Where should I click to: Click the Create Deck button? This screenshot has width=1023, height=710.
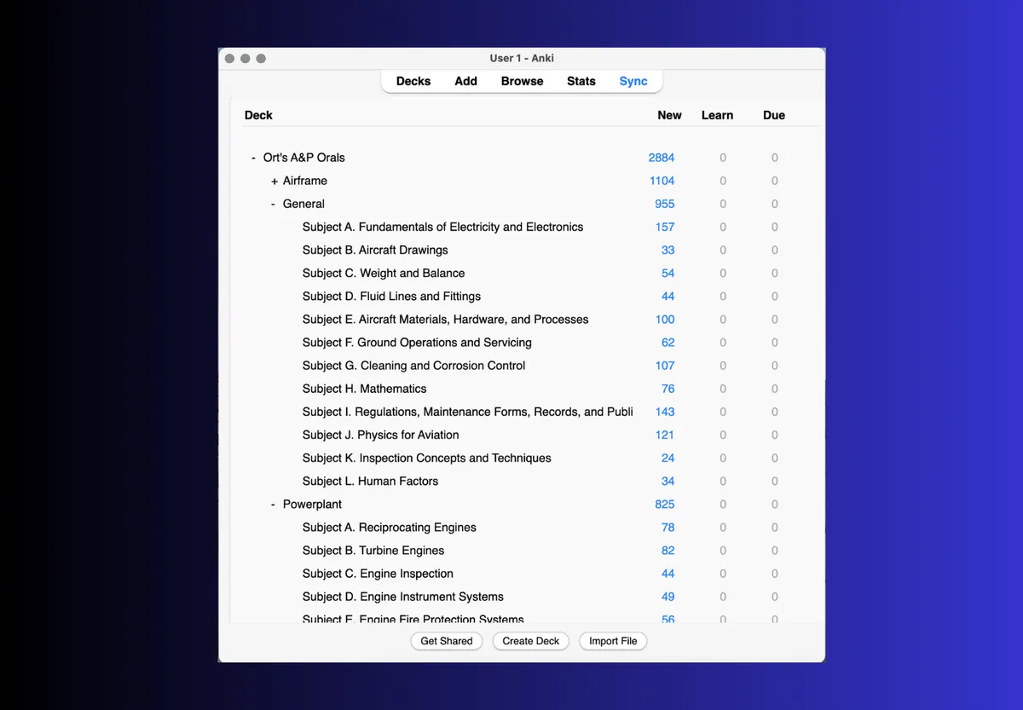point(531,641)
